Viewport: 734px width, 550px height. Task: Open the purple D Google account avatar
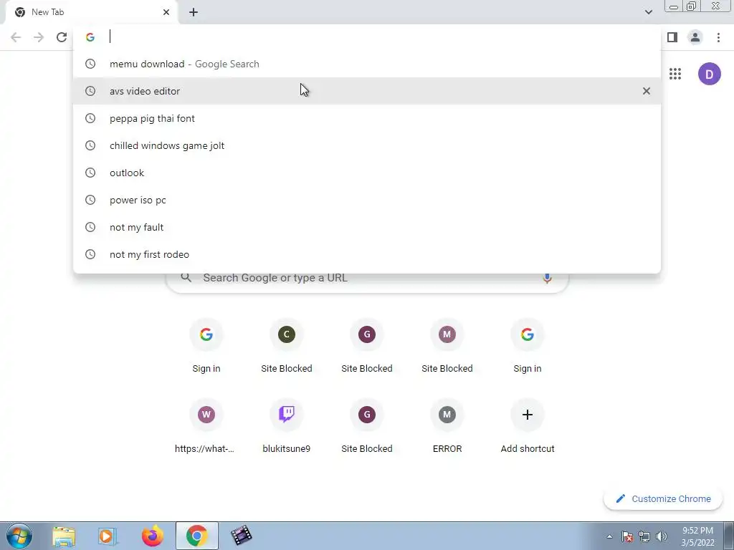click(x=709, y=74)
